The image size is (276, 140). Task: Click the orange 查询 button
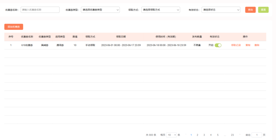(250, 10)
